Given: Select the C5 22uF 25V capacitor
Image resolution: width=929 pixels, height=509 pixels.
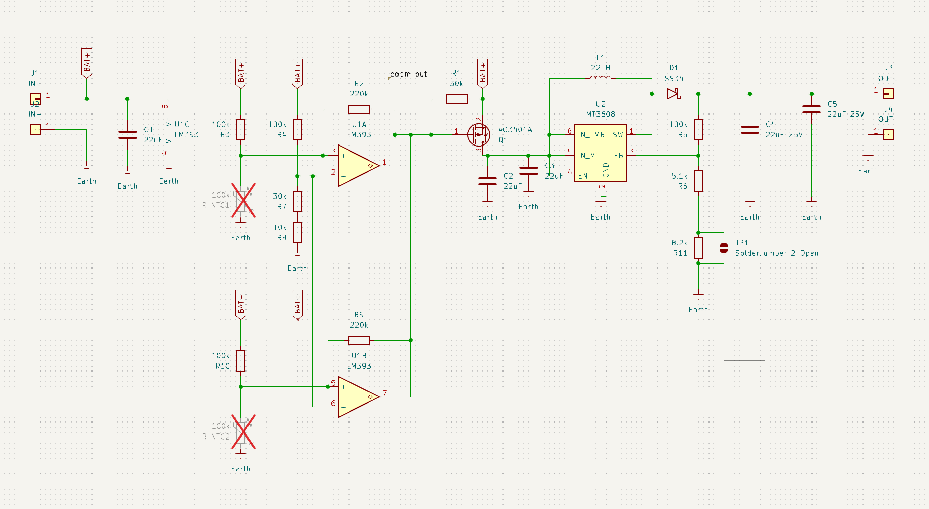Looking at the screenshot, I should click(x=811, y=109).
